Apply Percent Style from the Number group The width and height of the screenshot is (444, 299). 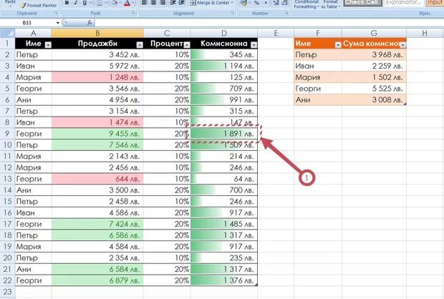(256, 4)
